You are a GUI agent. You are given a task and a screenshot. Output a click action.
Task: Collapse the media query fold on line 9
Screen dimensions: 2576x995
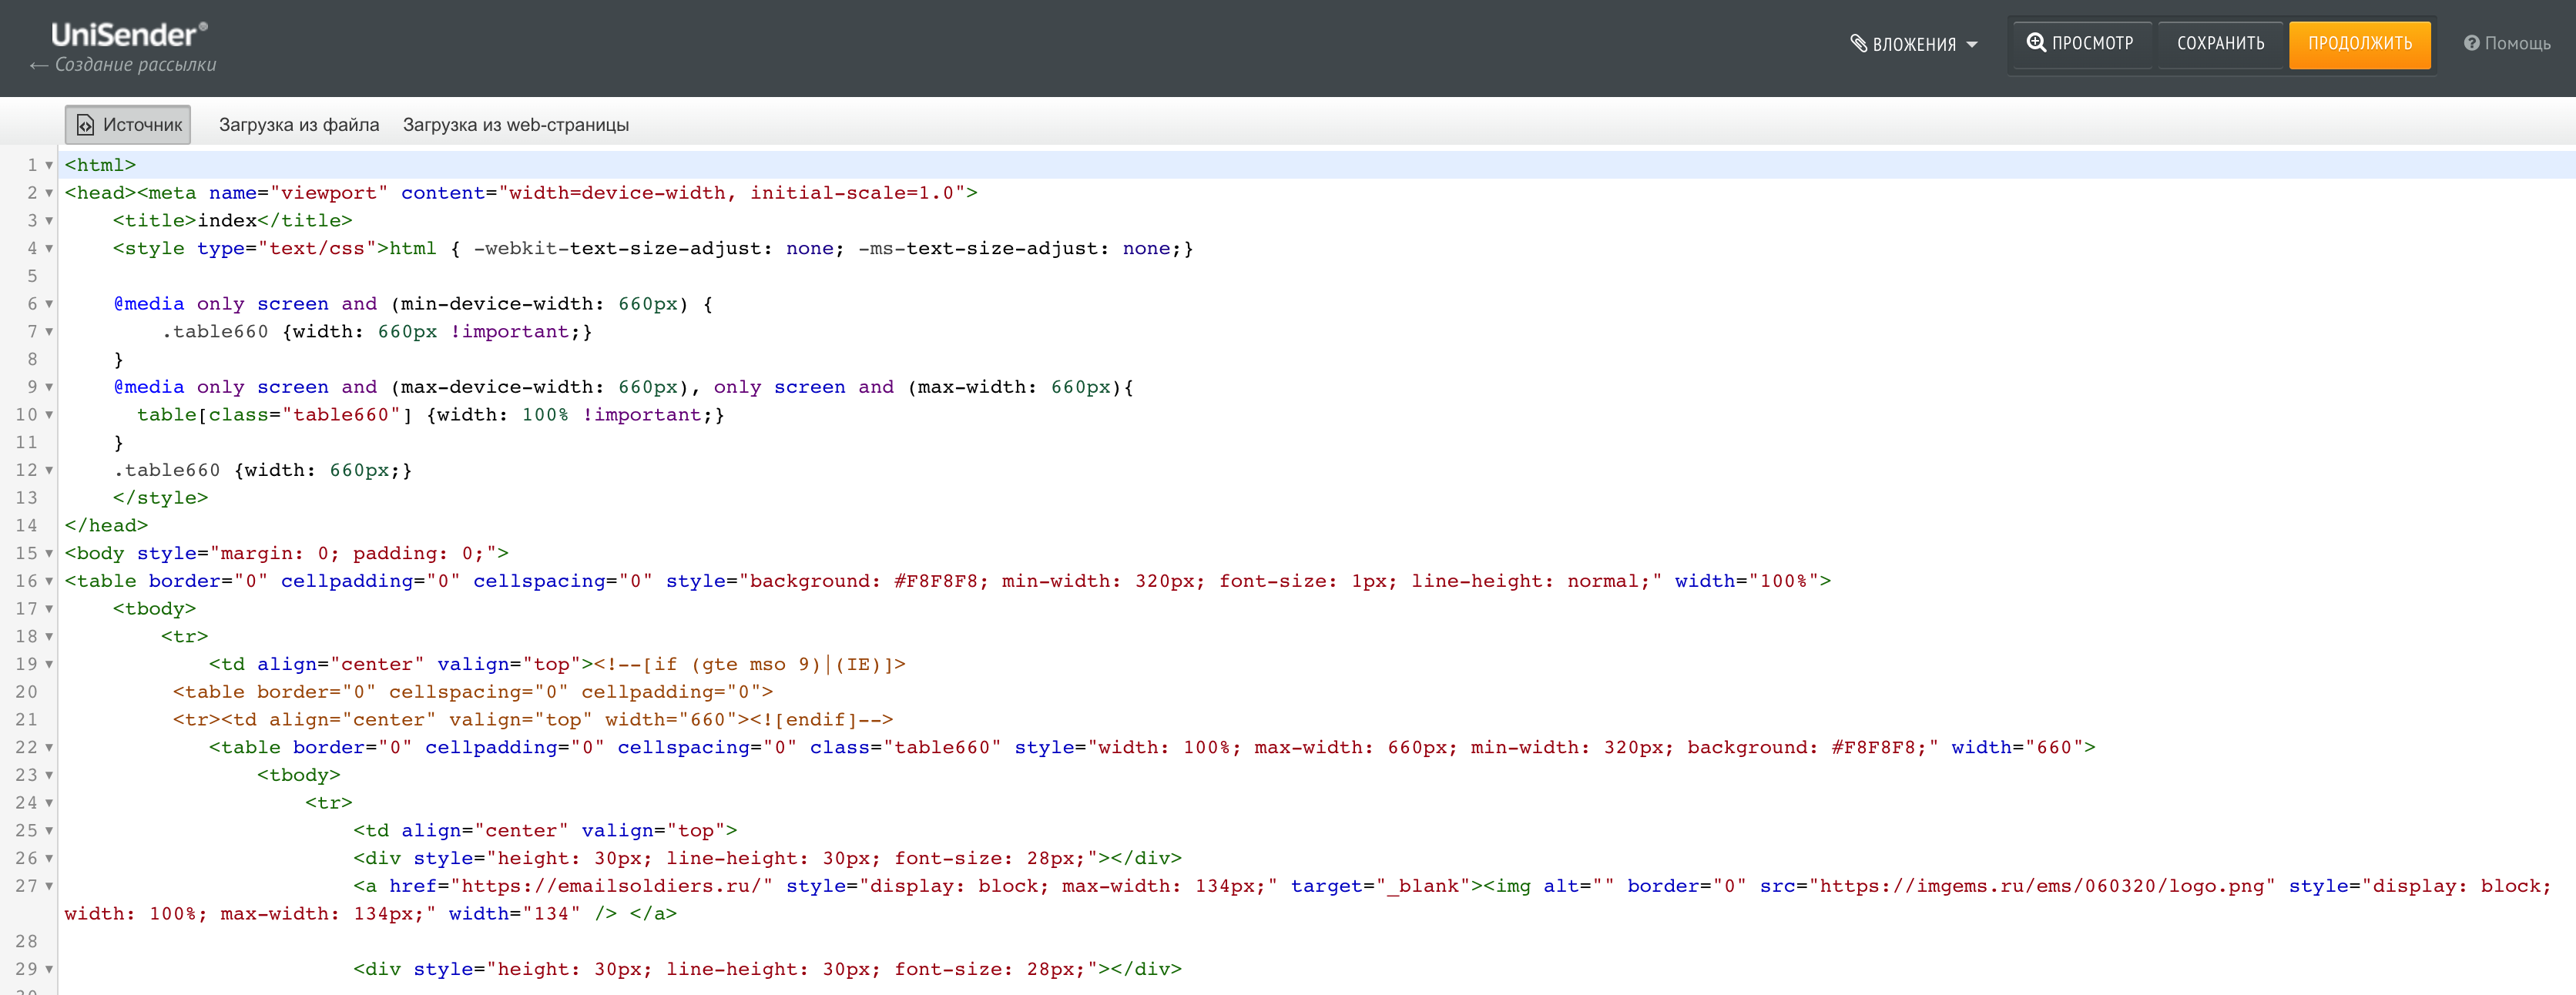(49, 387)
